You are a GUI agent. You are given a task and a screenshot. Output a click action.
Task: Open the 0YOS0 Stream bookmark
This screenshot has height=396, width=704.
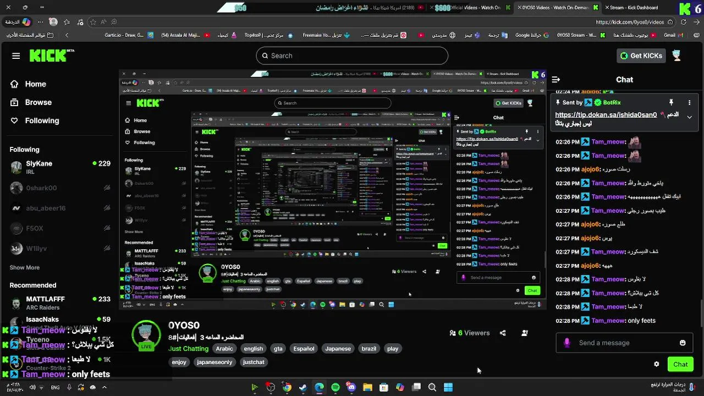(x=581, y=35)
